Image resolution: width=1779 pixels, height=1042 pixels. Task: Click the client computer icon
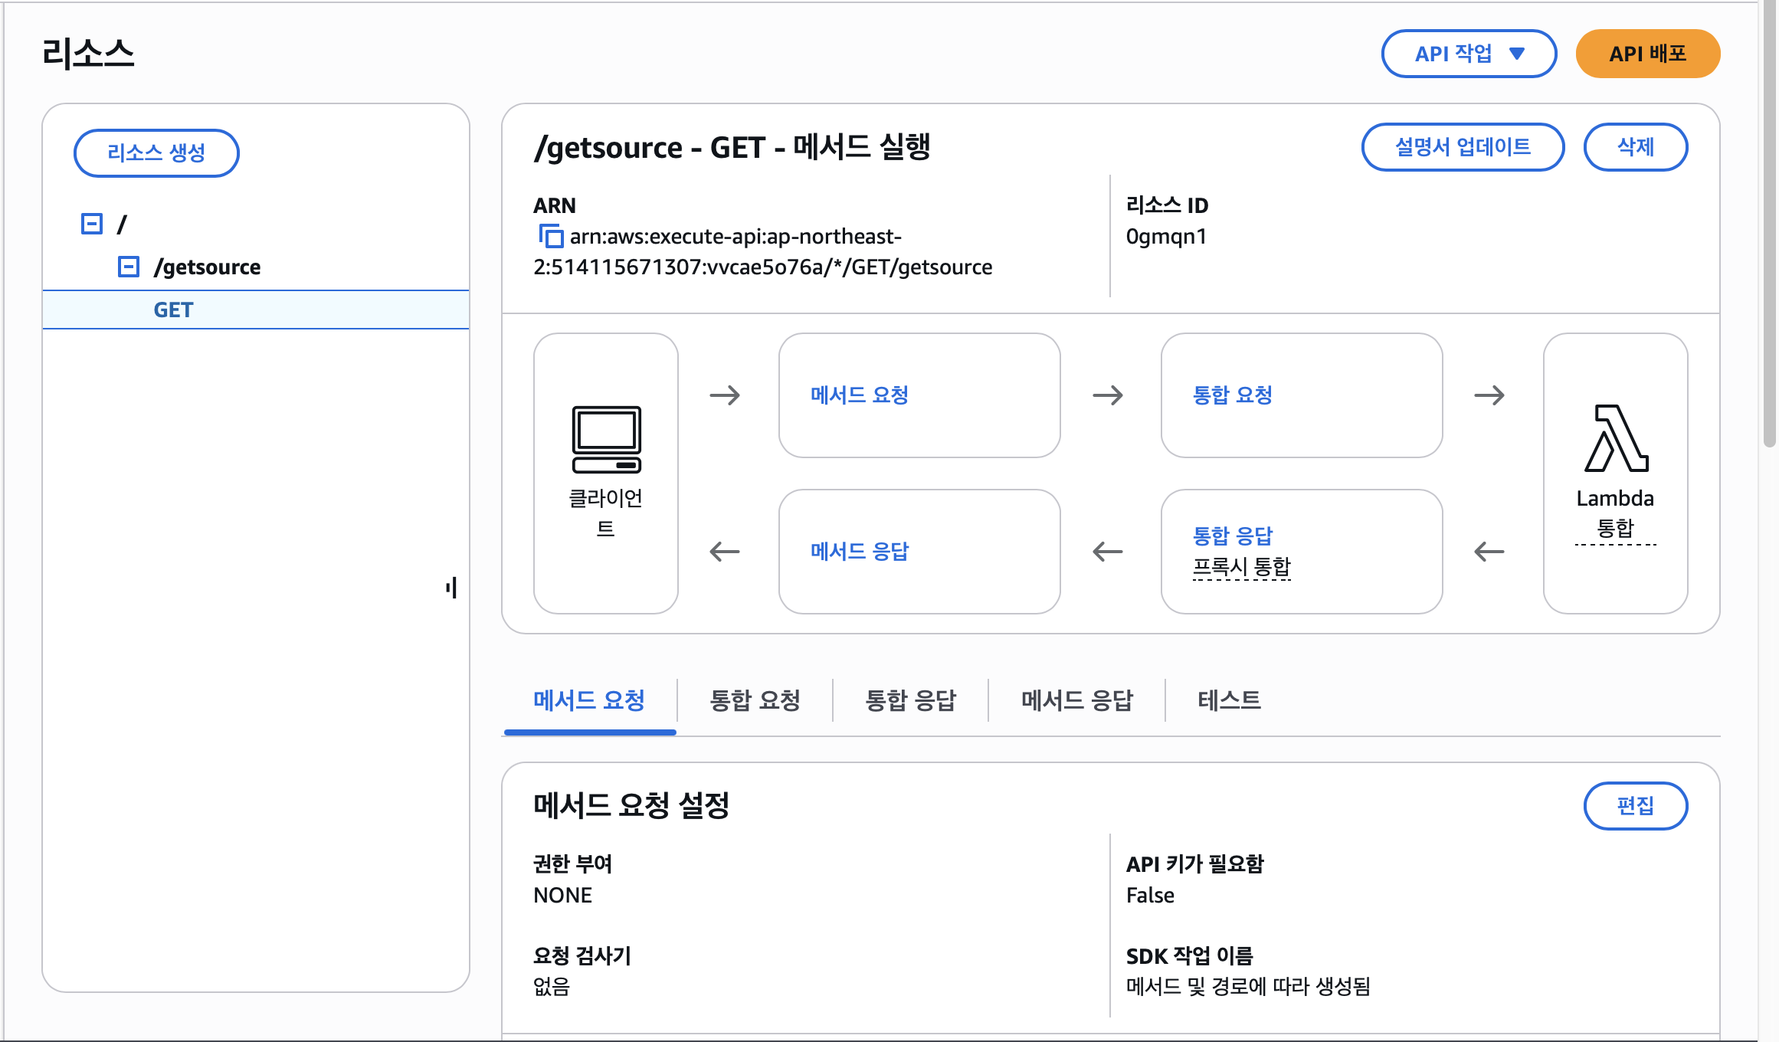[x=606, y=439]
